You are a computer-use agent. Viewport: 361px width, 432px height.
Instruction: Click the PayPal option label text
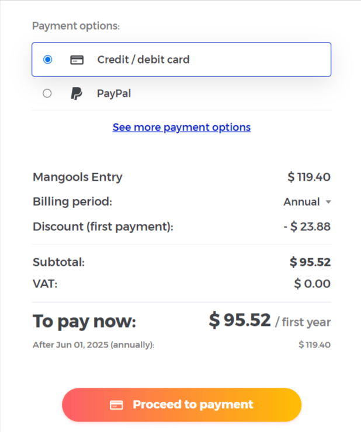[114, 93]
